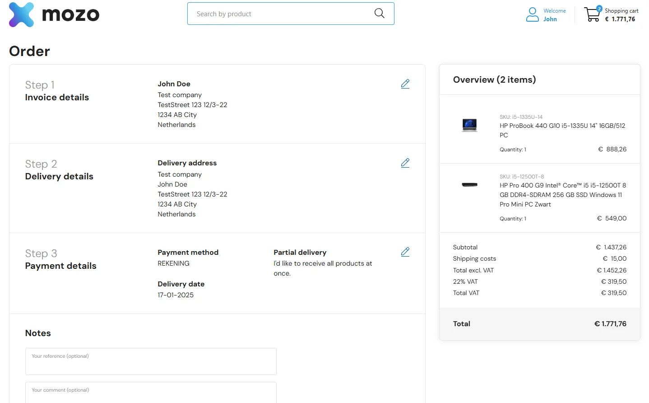Click the Order page heading

[x=30, y=51]
